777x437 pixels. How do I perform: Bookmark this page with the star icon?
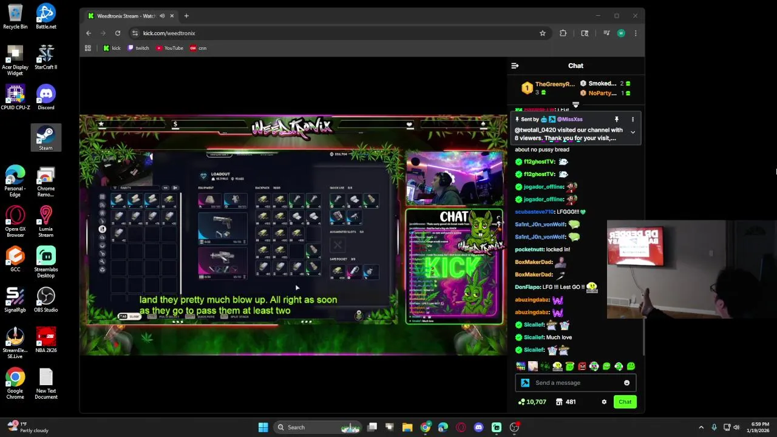(543, 33)
